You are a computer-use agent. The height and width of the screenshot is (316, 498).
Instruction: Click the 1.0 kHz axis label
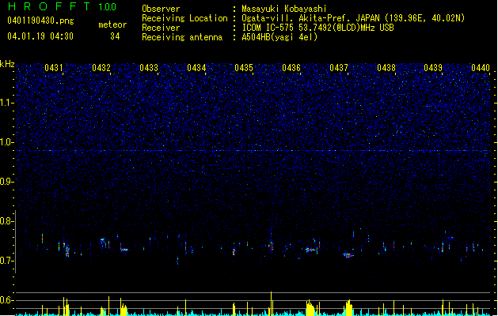pos(7,142)
